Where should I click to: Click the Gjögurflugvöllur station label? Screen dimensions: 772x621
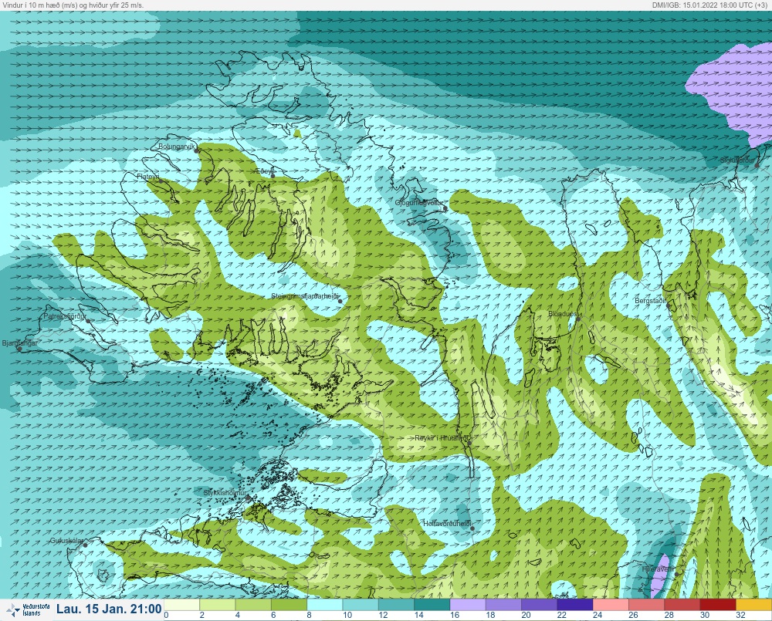point(419,203)
